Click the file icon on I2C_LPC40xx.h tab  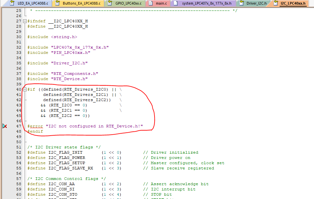[x=276, y=3]
